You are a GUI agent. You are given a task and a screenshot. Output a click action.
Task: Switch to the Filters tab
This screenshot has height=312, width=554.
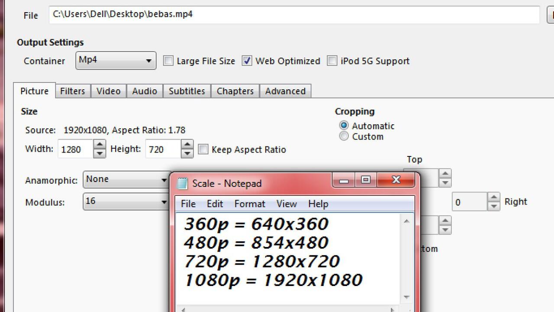pyautogui.click(x=73, y=91)
